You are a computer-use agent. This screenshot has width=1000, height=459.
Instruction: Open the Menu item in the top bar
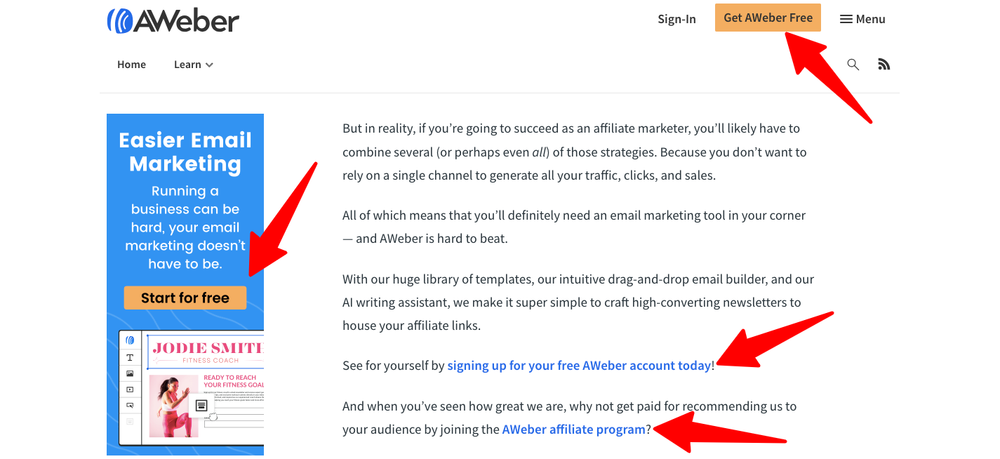(869, 18)
